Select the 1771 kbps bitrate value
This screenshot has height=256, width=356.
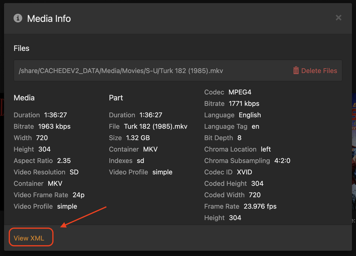(x=244, y=104)
